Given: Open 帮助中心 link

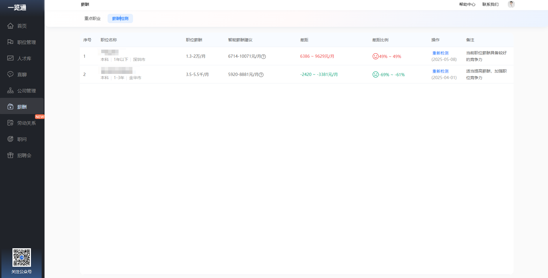Looking at the screenshot, I should tap(467, 4).
